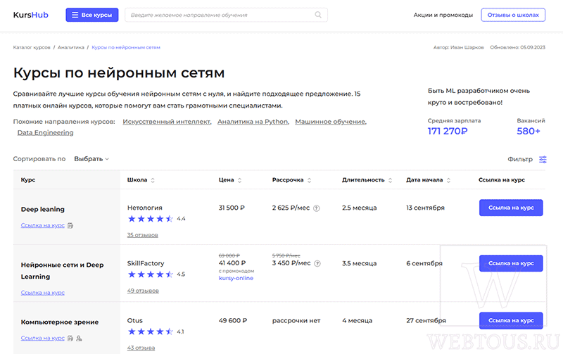The image size is (563, 354).
Task: Open "Отзывы о школах" button
Action: pos(513,15)
